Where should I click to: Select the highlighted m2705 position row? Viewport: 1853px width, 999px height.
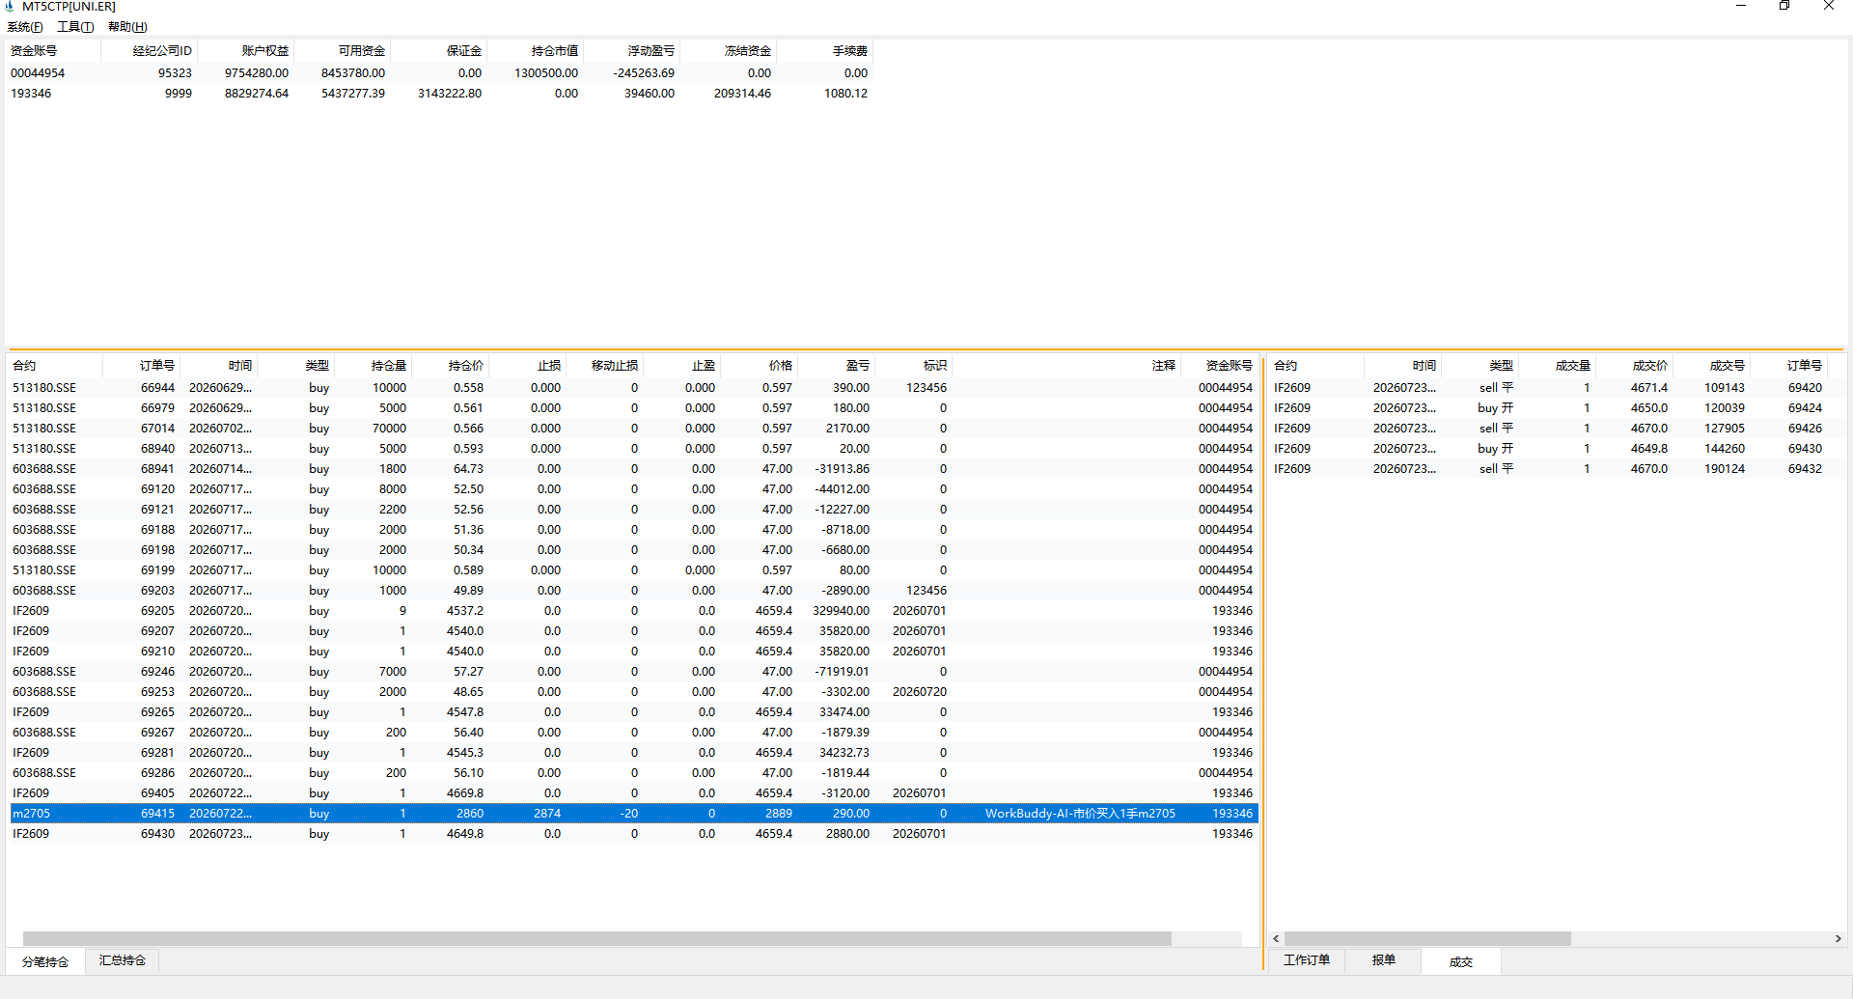[633, 814]
